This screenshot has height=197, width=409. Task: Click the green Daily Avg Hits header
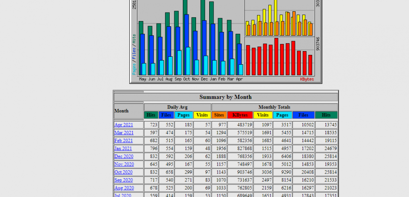point(151,115)
